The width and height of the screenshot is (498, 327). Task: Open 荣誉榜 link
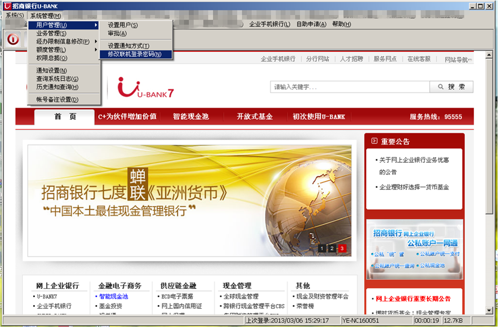(305, 306)
